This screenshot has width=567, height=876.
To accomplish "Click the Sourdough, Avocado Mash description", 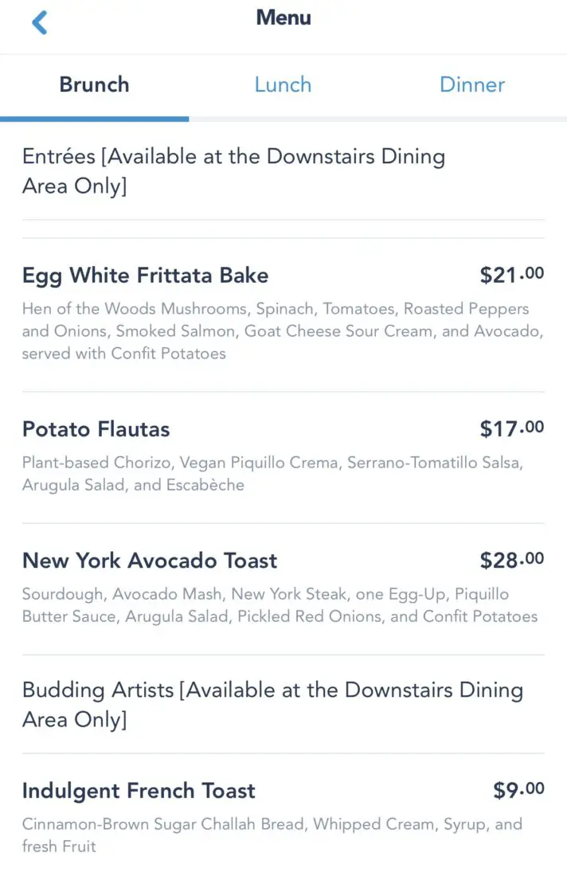I will pos(279,605).
